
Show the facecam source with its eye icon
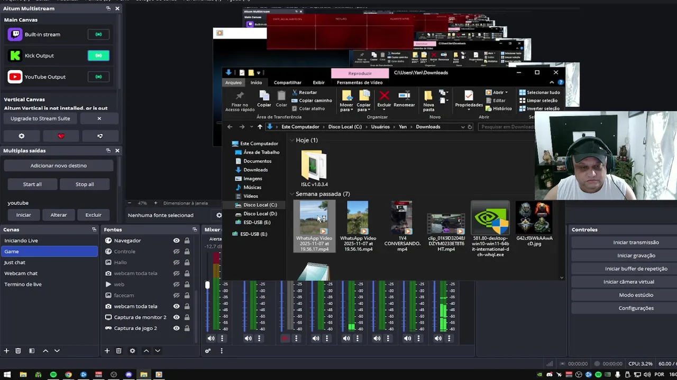point(177,296)
